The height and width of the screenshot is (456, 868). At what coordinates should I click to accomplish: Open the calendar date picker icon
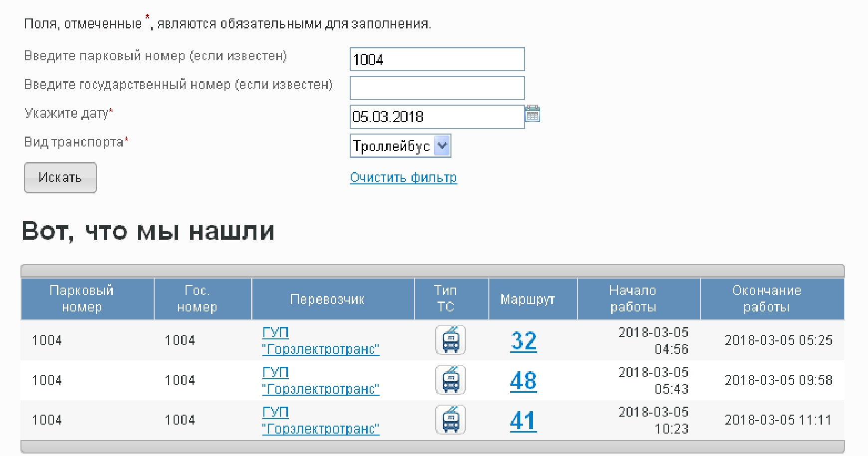533,114
